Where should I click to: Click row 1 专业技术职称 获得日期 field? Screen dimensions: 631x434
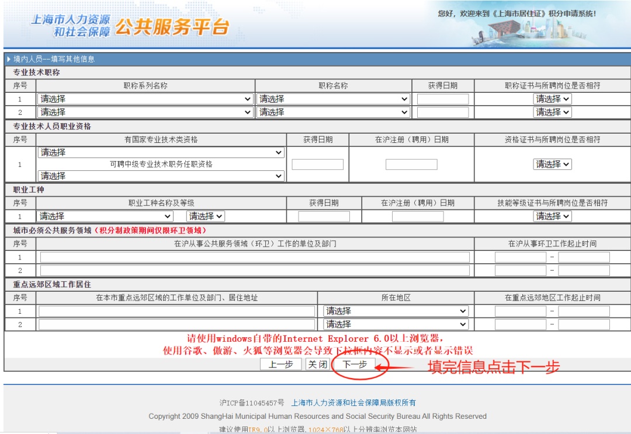(443, 99)
